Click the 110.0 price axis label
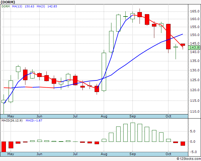 194,112
